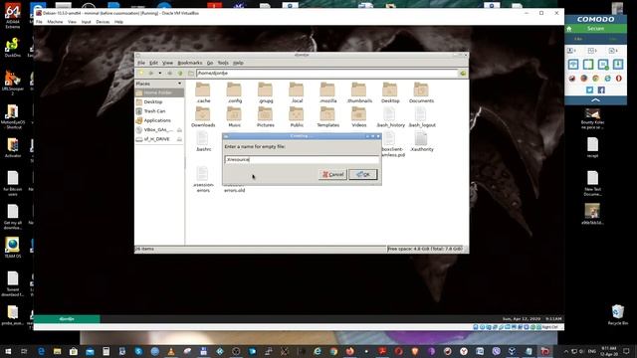Select Home Folder in Places
637x358 pixels.
tap(159, 92)
